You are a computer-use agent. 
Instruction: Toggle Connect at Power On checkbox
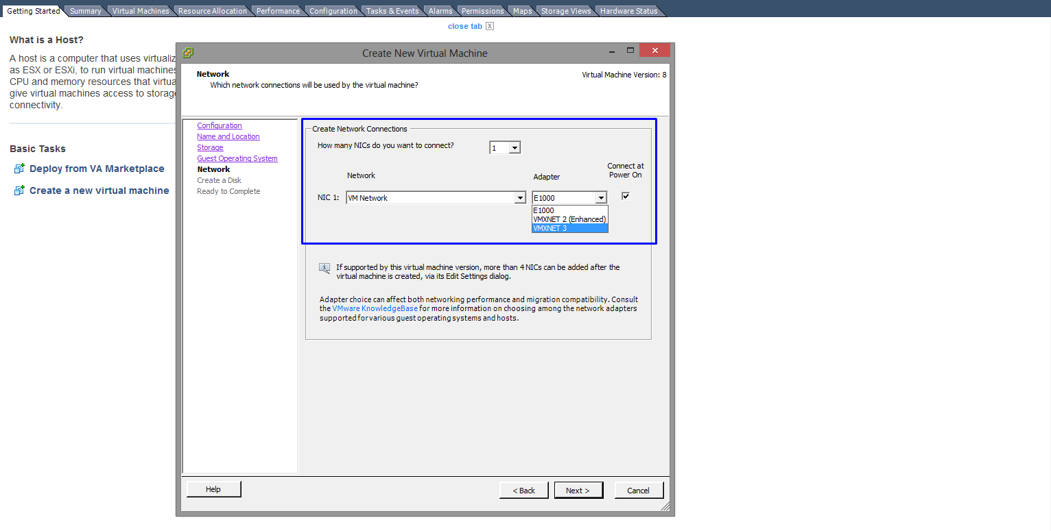(626, 196)
